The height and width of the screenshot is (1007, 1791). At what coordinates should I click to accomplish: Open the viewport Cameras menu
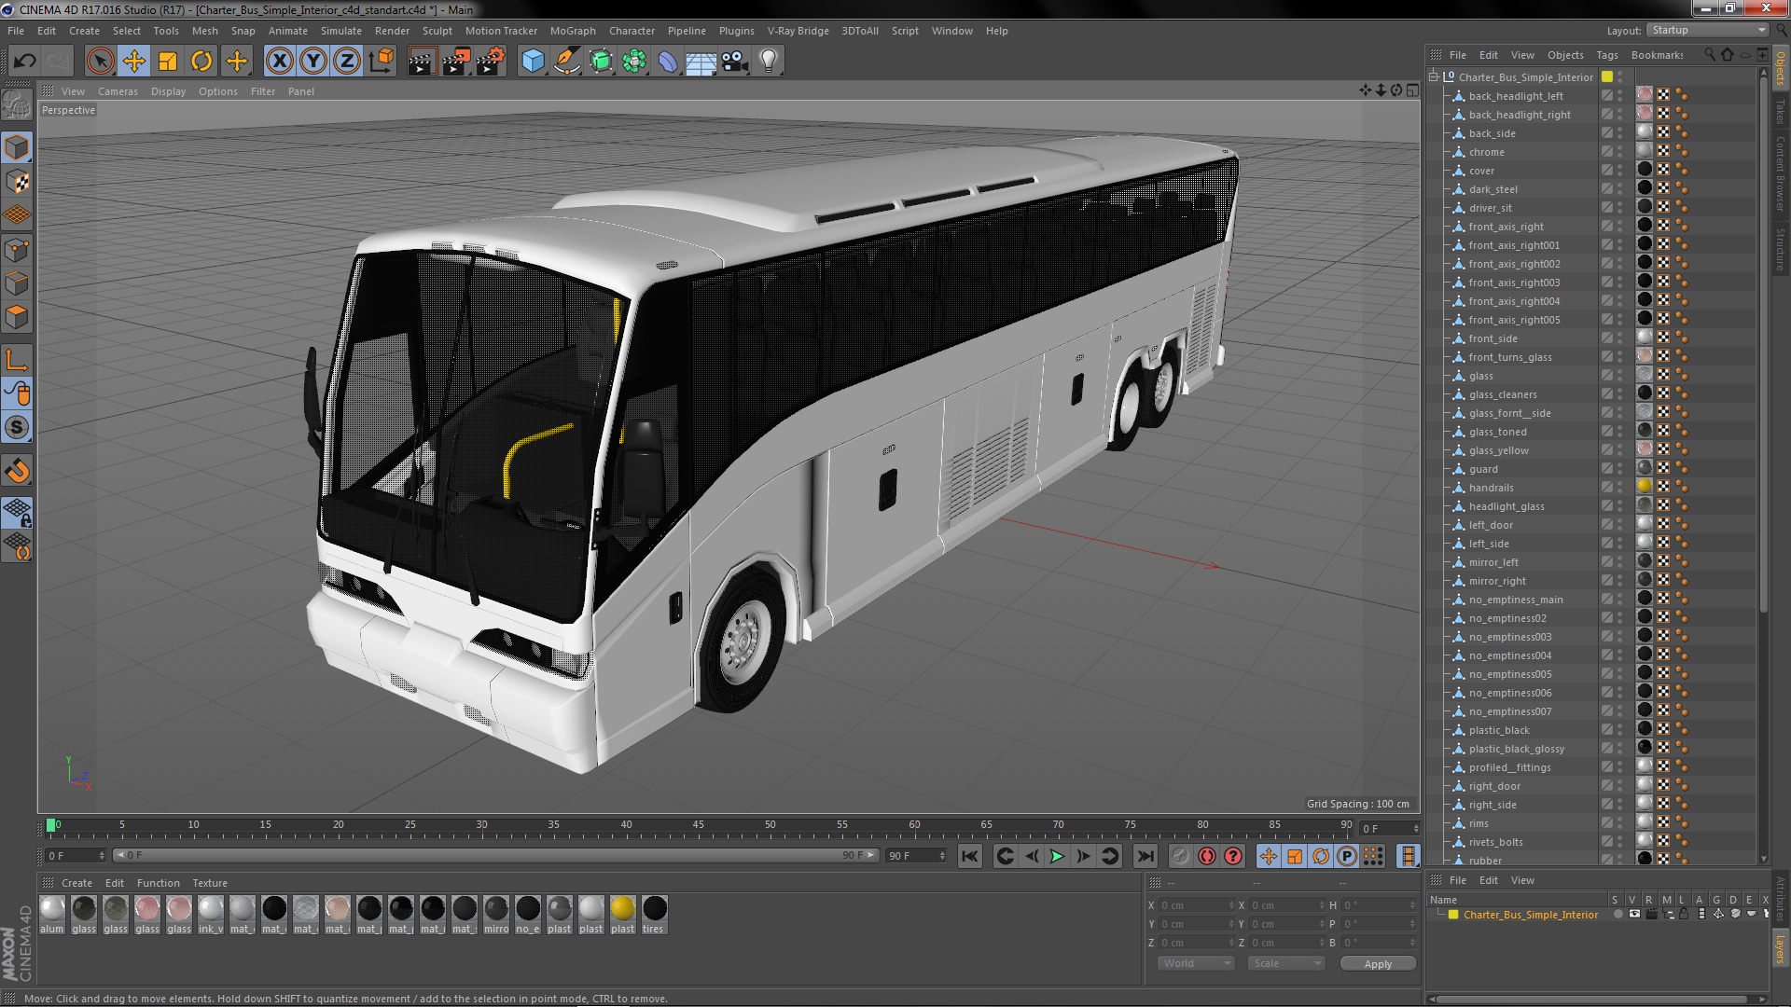coord(118,91)
